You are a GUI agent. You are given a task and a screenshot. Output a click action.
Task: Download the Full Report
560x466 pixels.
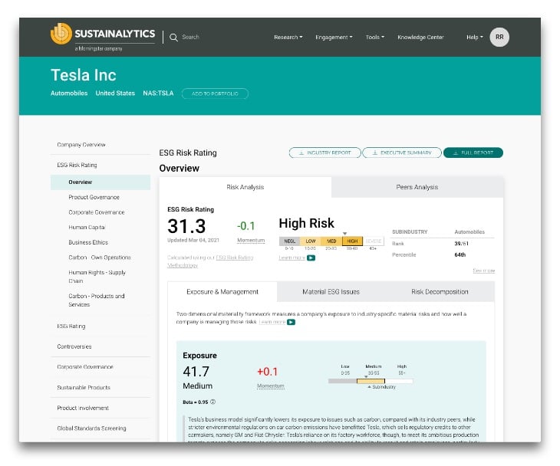click(473, 153)
